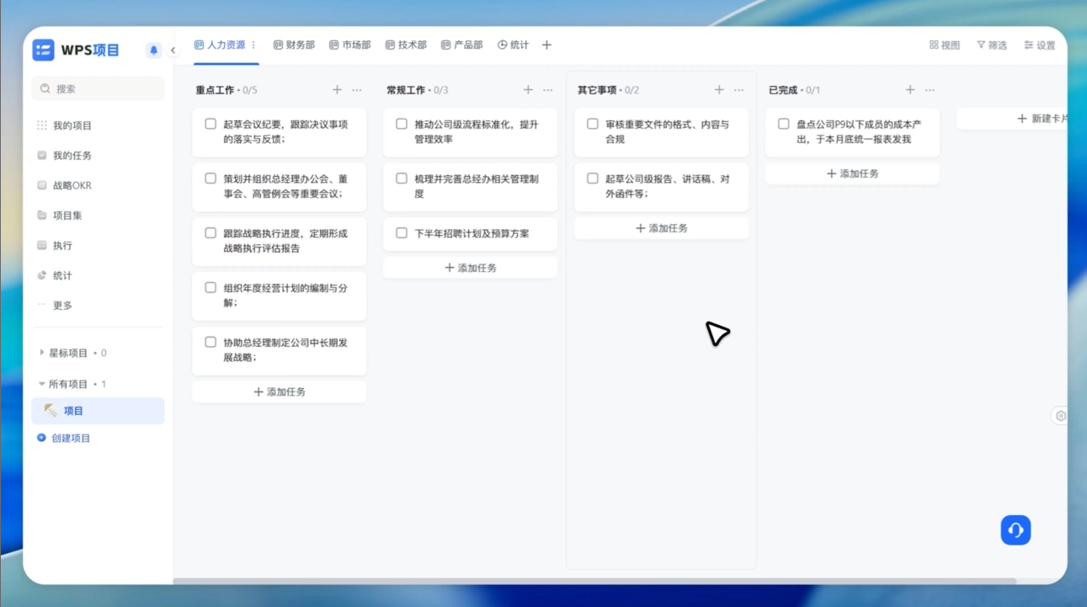The width and height of the screenshot is (1087, 607).
Task: Add a card to 重点工作 using plus icon
Action: pyautogui.click(x=337, y=90)
